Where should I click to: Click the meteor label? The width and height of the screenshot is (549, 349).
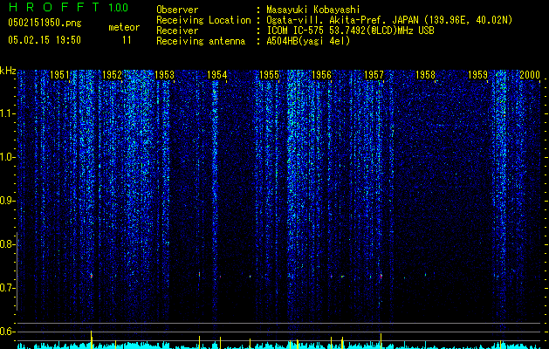point(124,27)
